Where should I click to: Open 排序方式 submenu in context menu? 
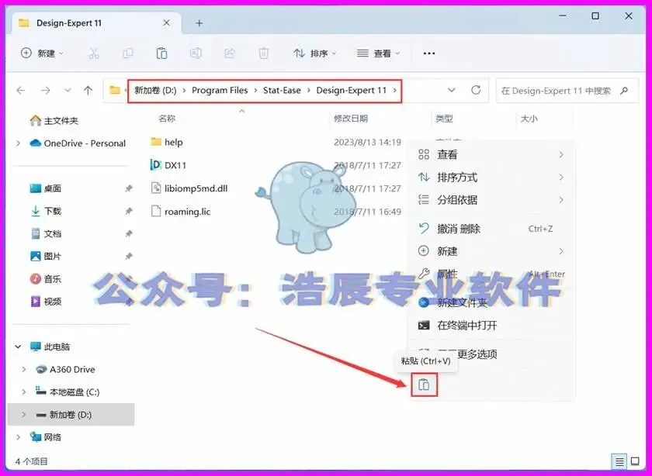(x=491, y=178)
